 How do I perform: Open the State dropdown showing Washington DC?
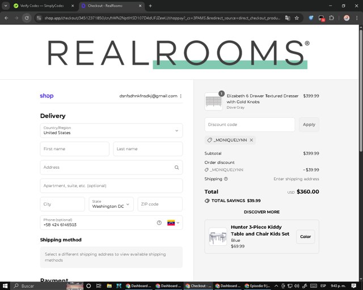[111, 204]
